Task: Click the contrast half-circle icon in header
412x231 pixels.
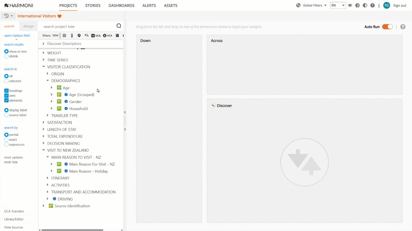Action: pos(365,5)
